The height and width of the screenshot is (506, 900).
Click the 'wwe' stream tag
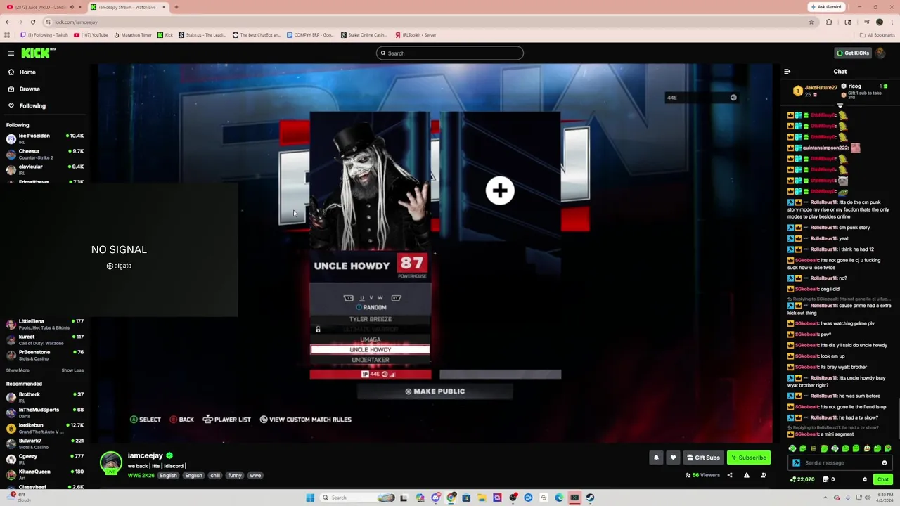click(x=255, y=476)
